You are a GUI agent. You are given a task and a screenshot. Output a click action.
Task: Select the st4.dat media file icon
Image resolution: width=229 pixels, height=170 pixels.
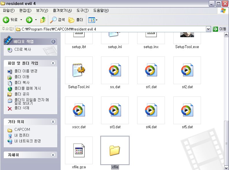tap(151, 110)
